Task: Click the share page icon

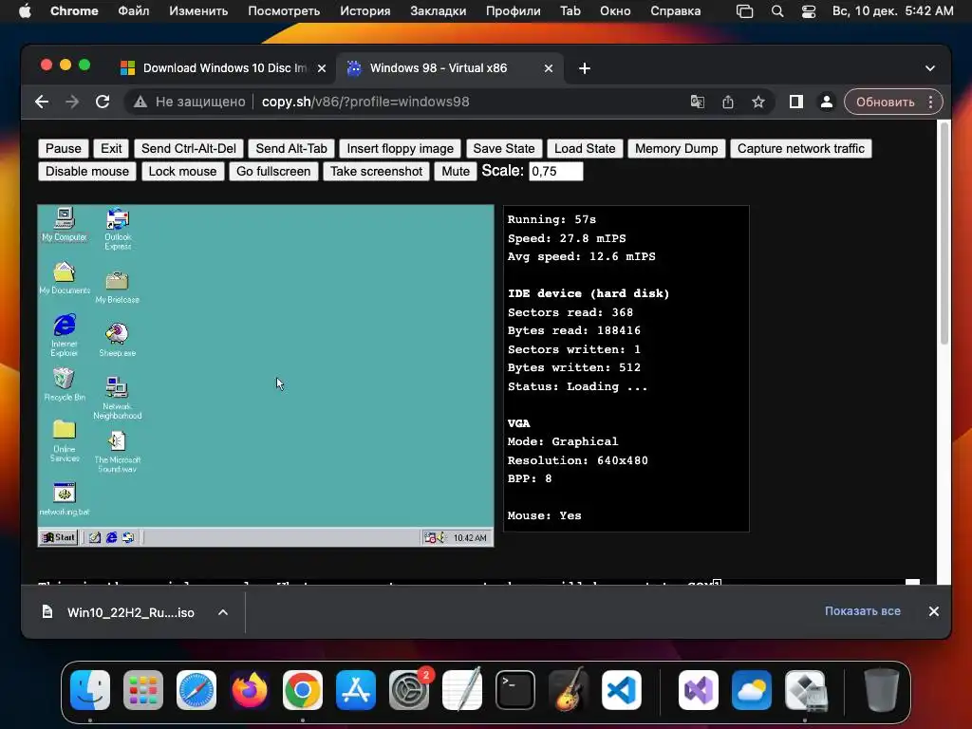Action: [x=728, y=102]
